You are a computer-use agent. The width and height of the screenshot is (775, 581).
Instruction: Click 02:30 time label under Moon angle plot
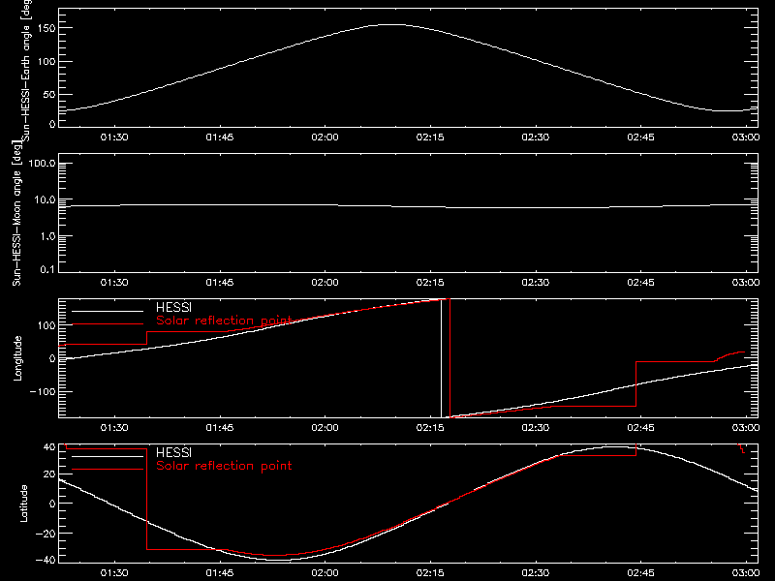(536, 283)
